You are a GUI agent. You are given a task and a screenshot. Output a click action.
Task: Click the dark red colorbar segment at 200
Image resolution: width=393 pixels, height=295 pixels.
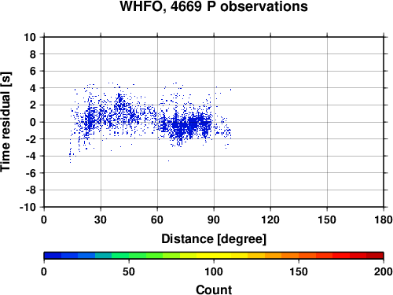point(375,255)
